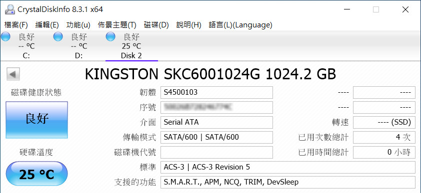Click the 支援的功能 label
Screen dimensions: 421x193
point(135,183)
